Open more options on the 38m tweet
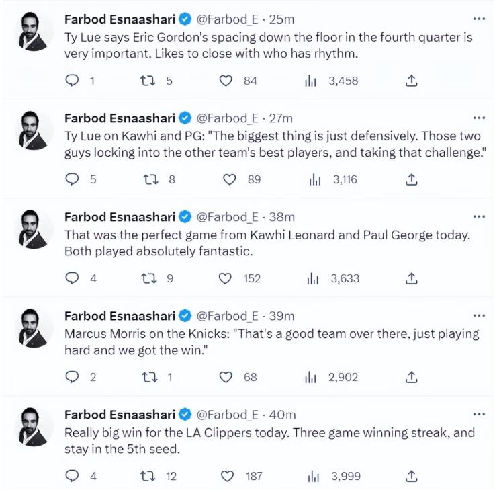The image size is (495, 490). (479, 216)
